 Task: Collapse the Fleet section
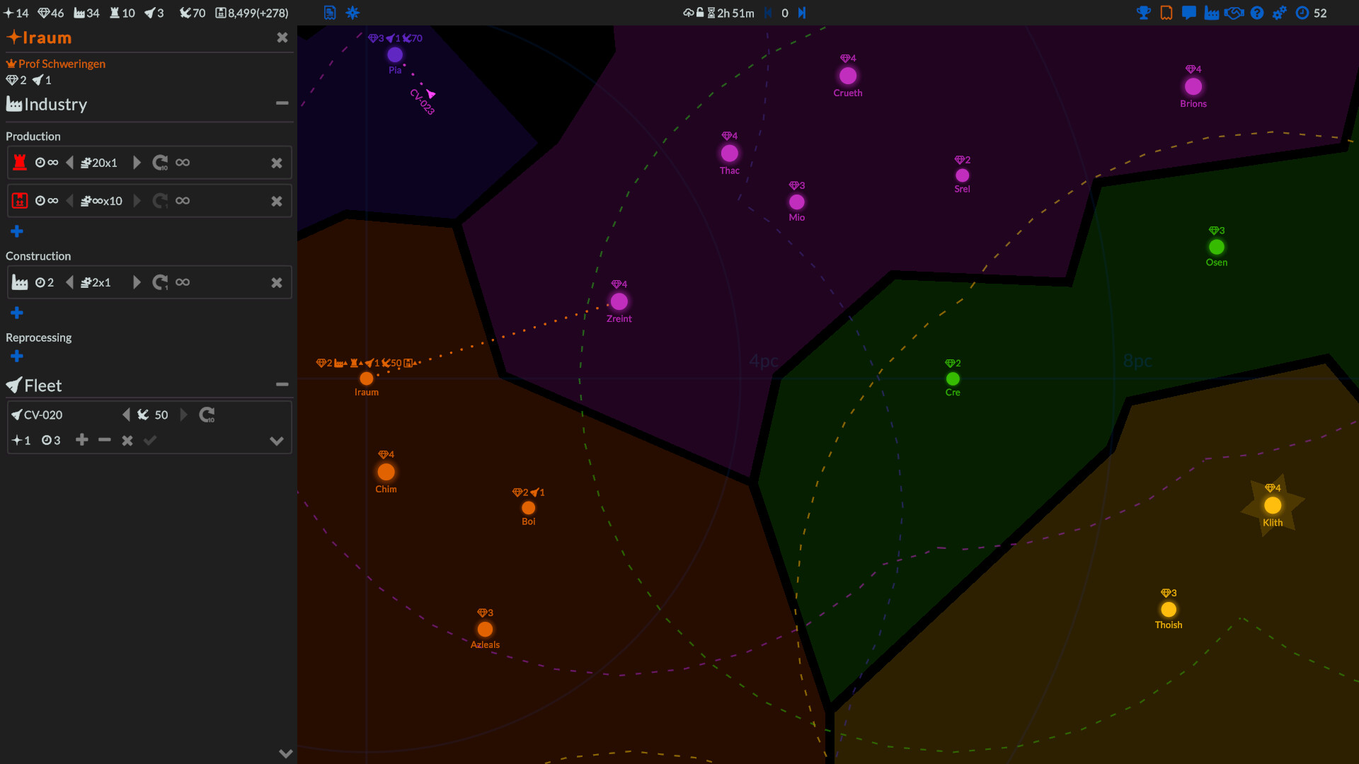282,384
